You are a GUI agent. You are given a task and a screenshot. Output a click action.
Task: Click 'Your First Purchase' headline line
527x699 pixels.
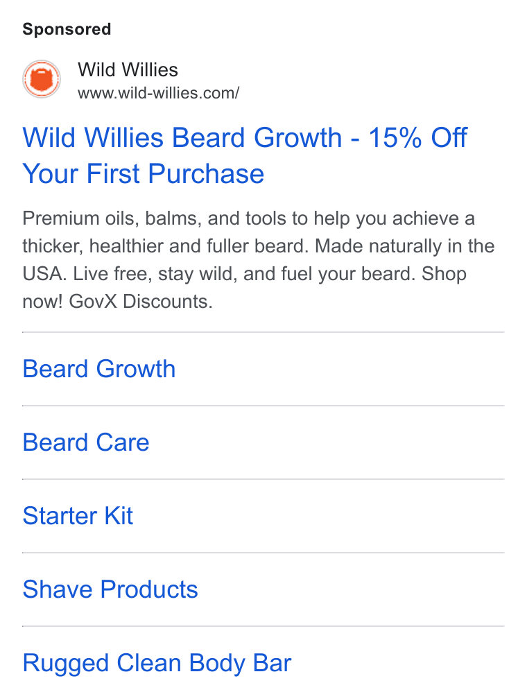[143, 173]
